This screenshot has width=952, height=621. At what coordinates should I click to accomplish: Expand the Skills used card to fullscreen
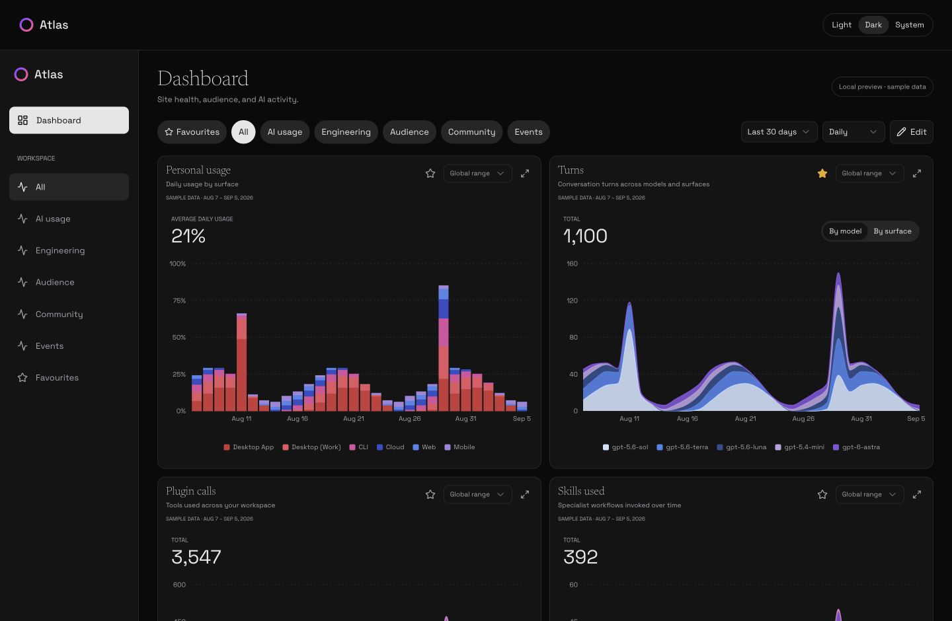(x=917, y=494)
